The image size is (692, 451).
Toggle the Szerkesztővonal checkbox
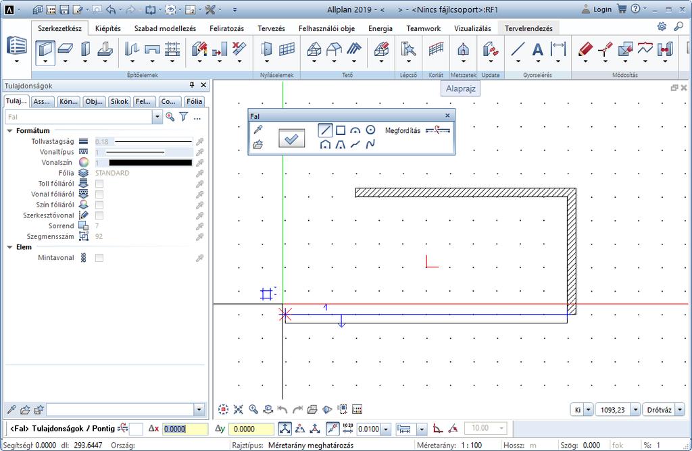click(99, 215)
